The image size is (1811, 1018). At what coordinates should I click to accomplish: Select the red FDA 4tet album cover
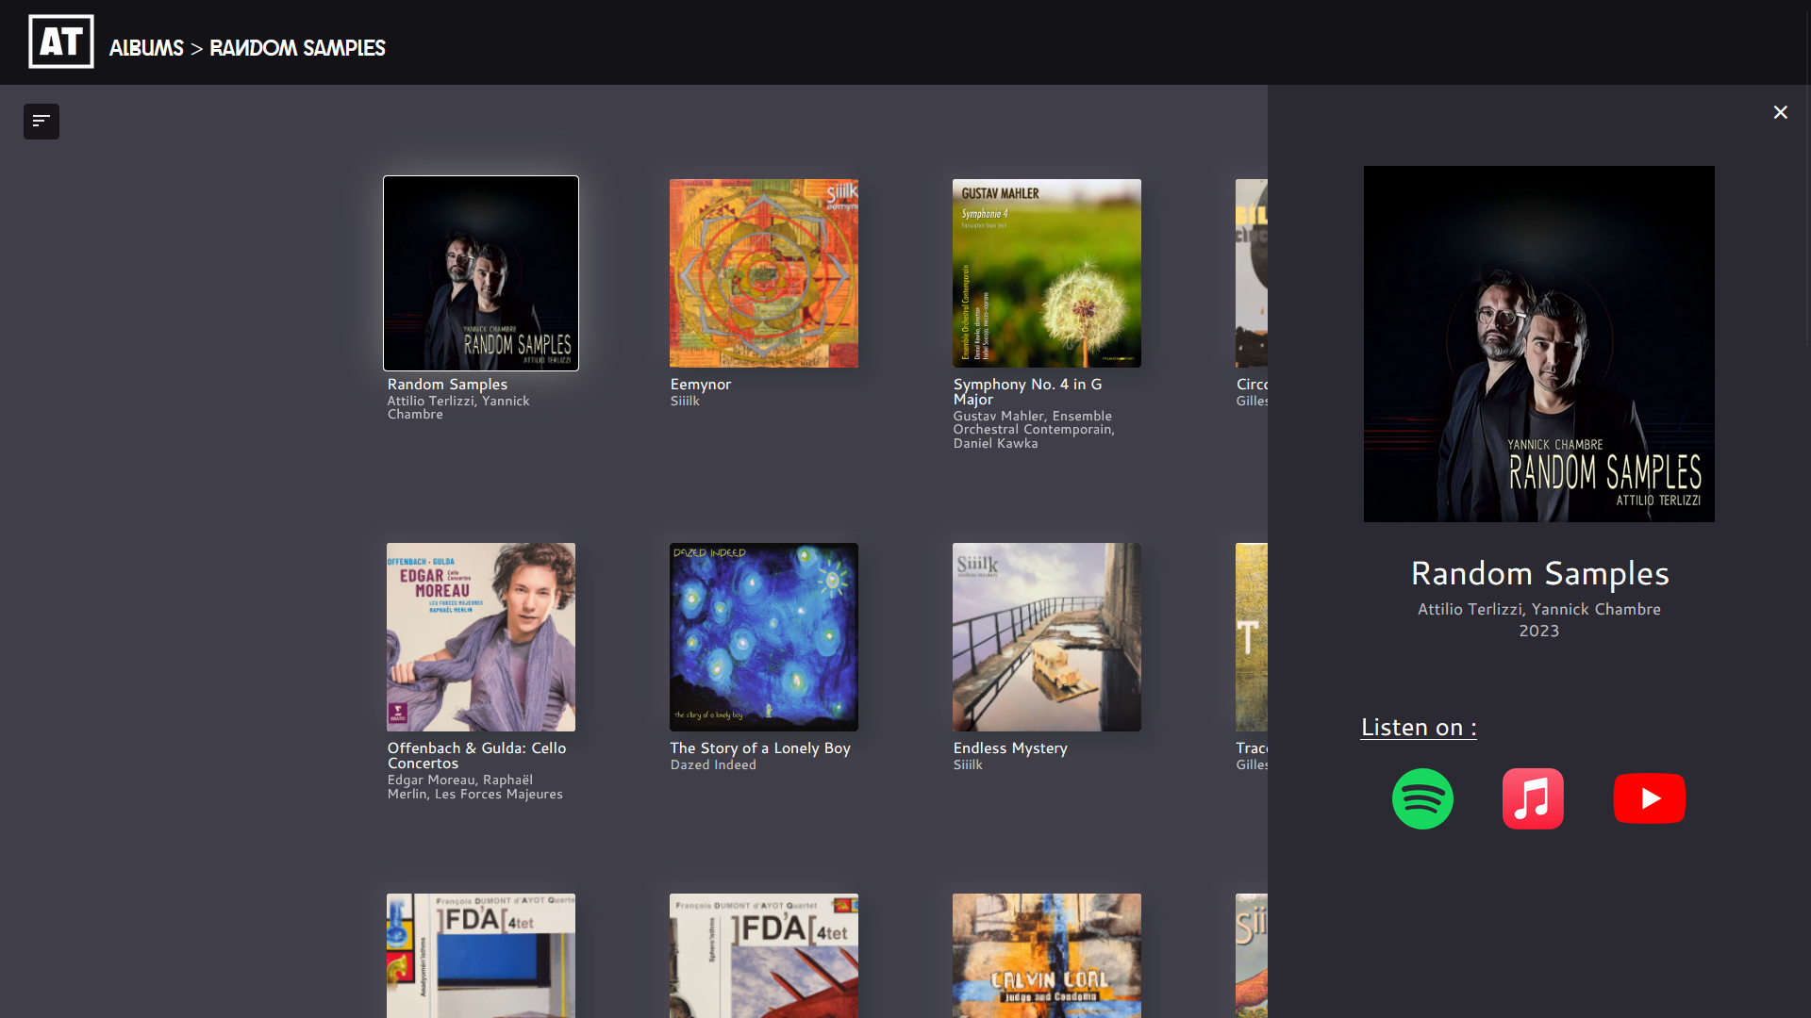point(764,955)
